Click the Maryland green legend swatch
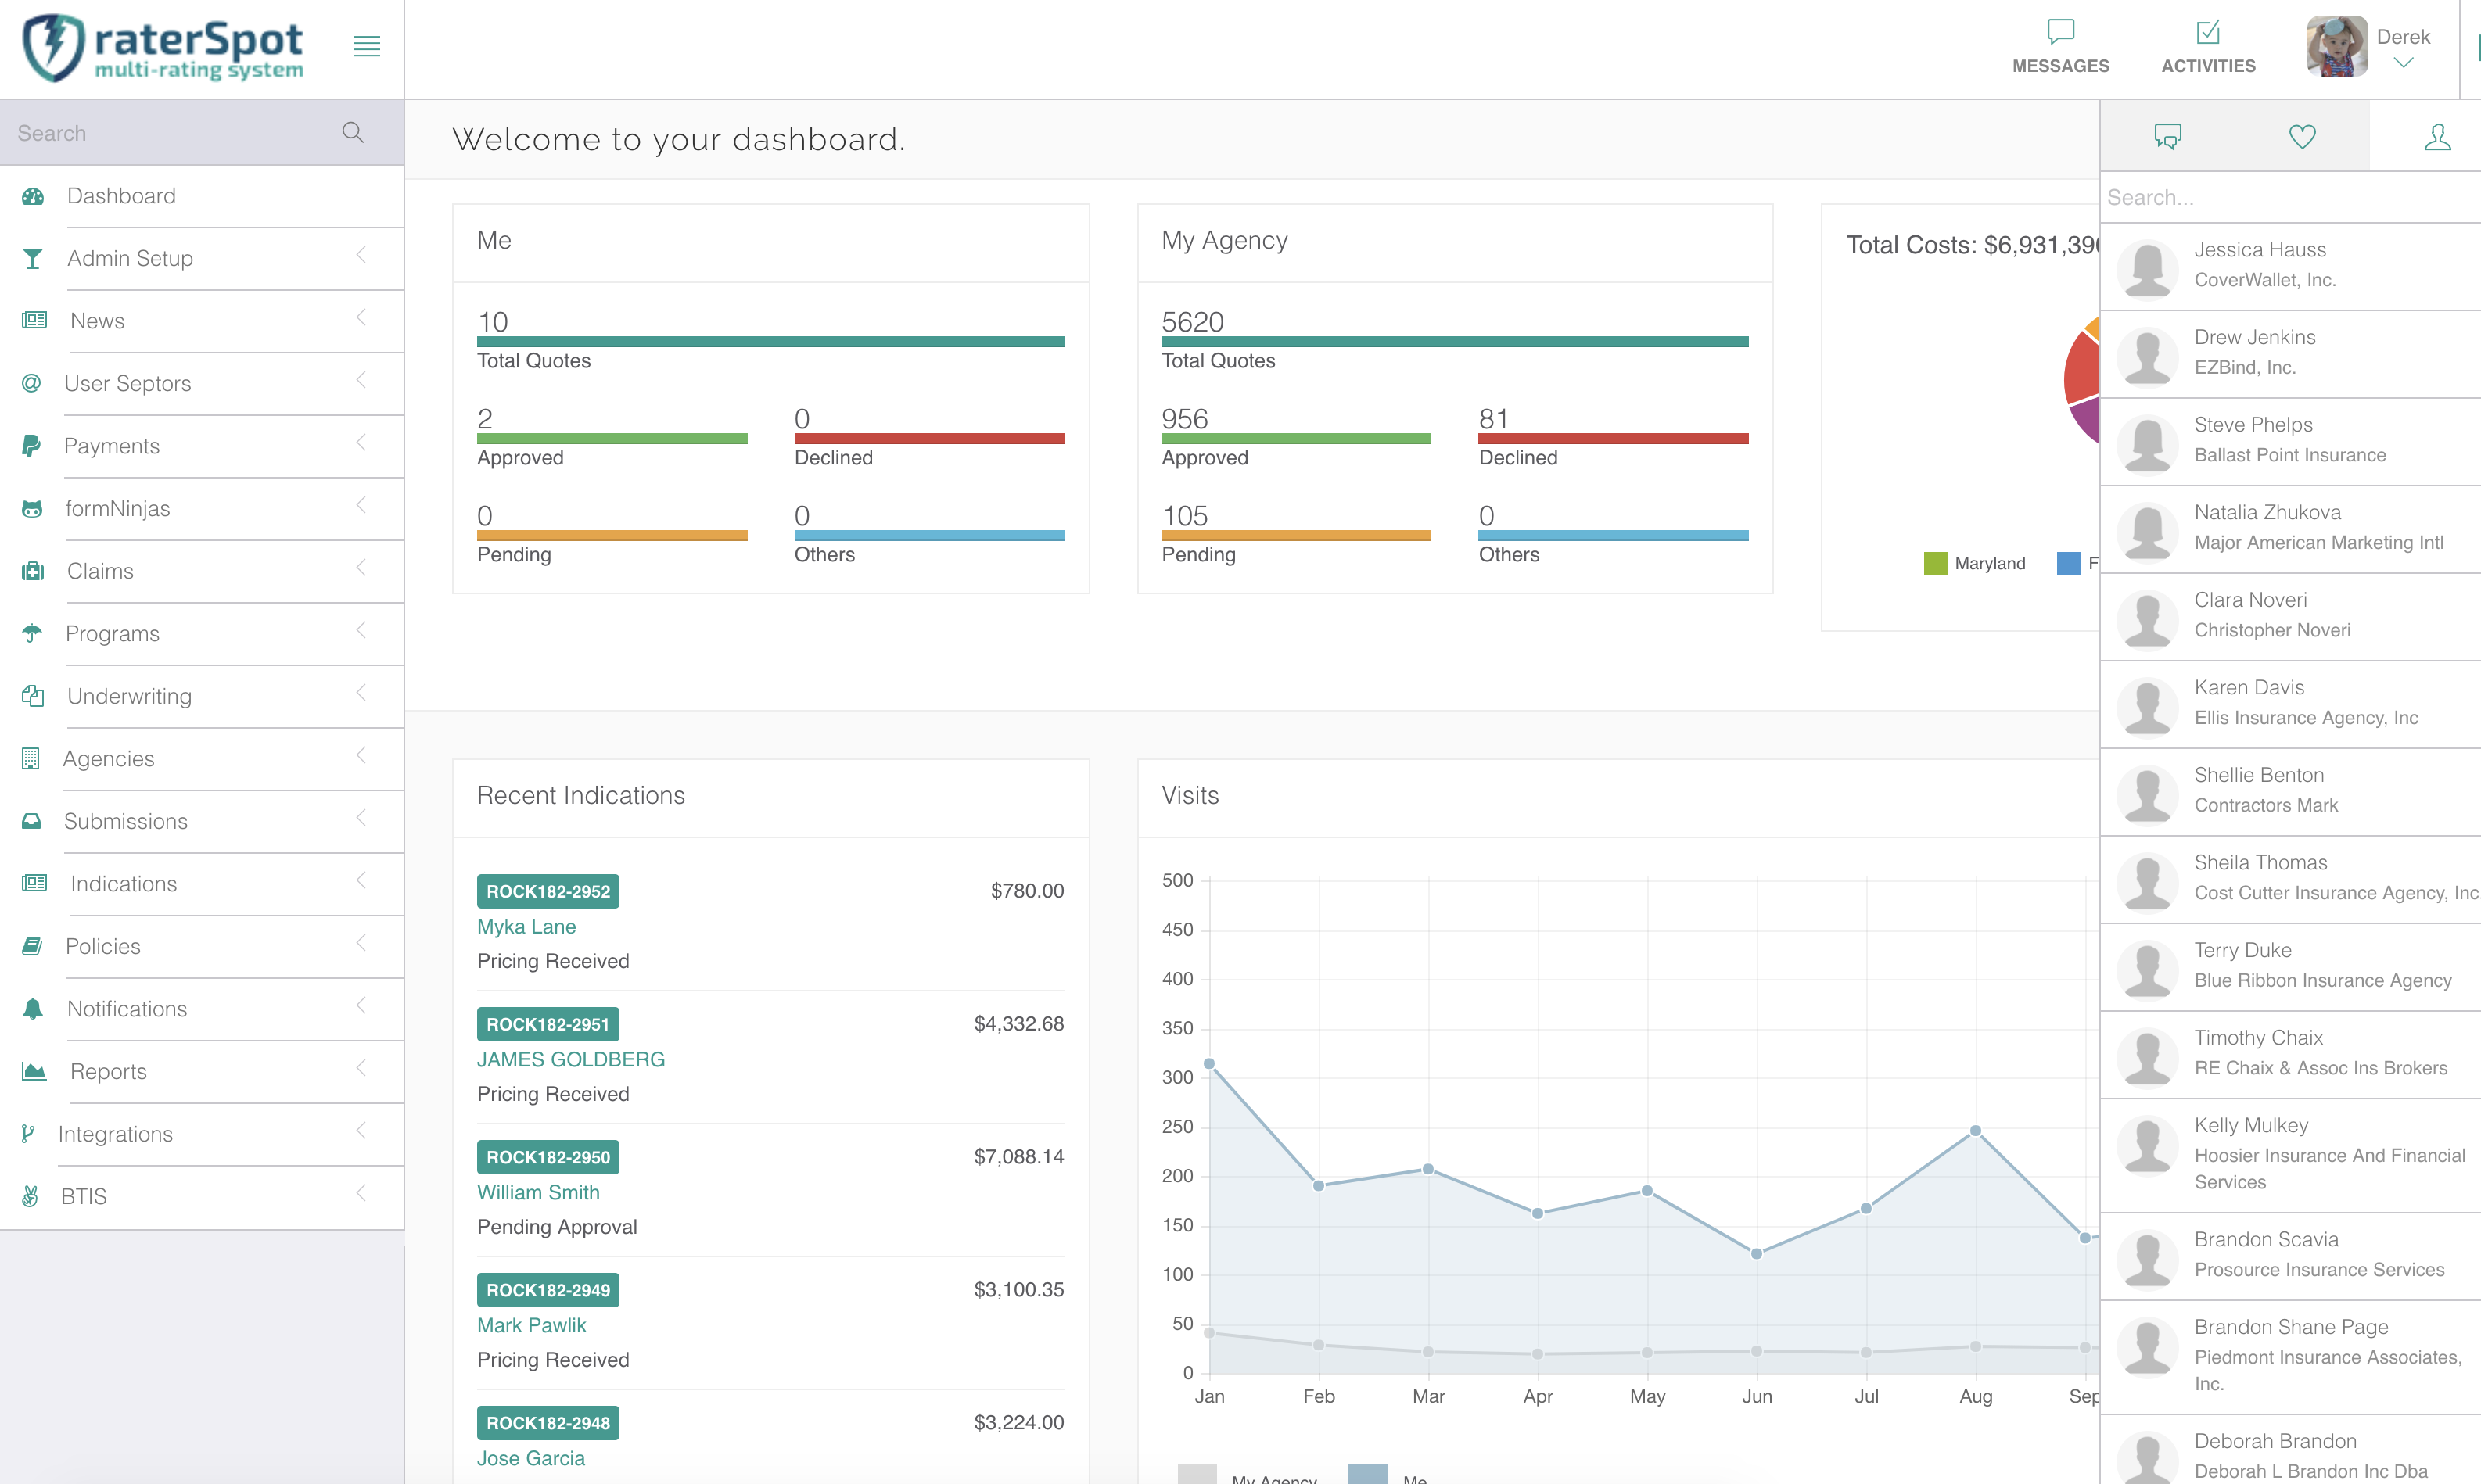This screenshot has width=2481, height=1484. [1935, 564]
